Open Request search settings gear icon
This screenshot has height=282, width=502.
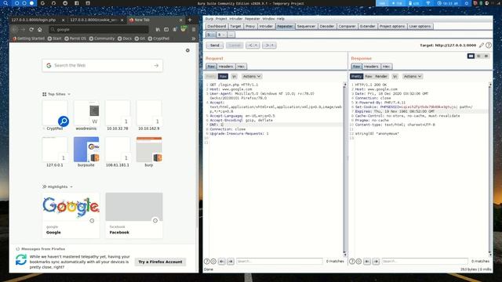tap(213, 262)
